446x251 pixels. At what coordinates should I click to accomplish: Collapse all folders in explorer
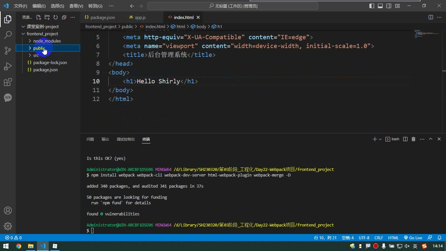pyautogui.click(x=64, y=17)
